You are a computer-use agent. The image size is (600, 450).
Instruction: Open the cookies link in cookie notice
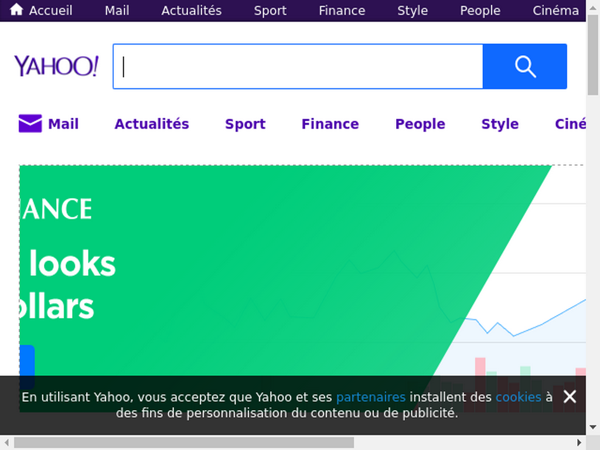(x=519, y=397)
